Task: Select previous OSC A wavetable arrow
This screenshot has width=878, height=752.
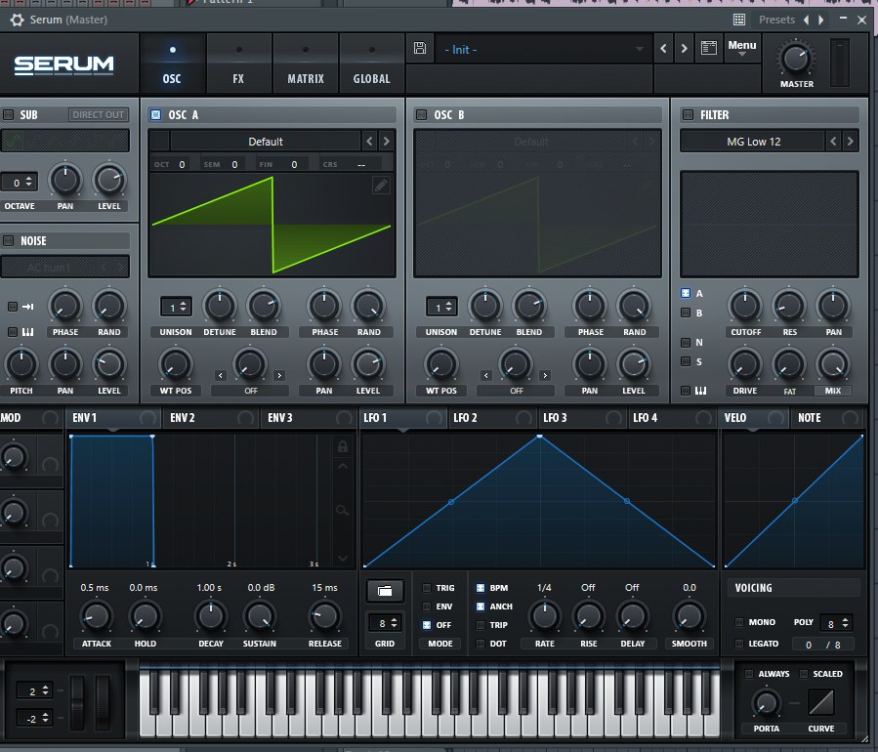Action: pos(369,141)
